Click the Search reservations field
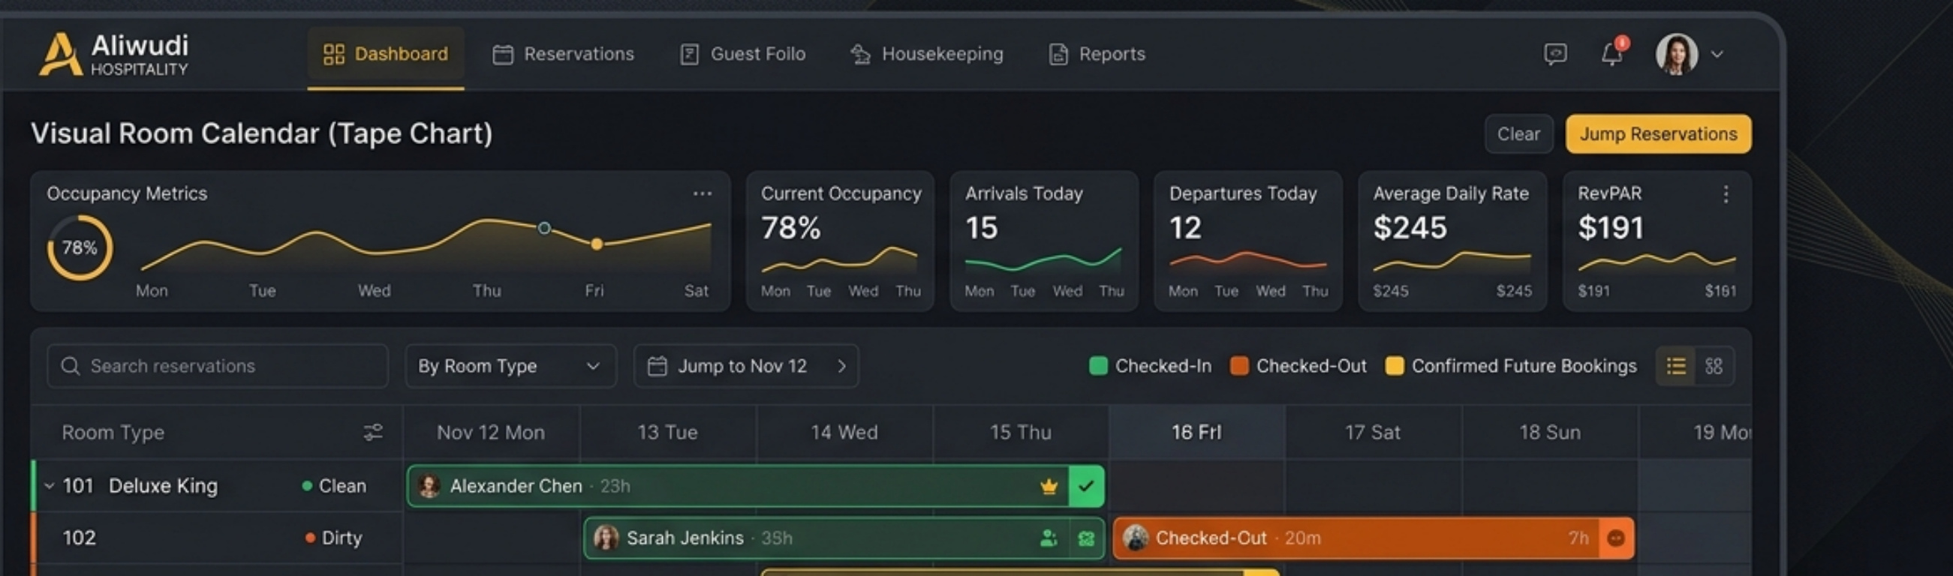The image size is (1953, 576). tap(218, 366)
